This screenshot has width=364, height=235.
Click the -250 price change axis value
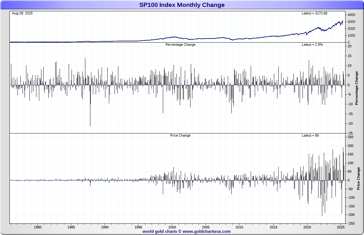351,224
